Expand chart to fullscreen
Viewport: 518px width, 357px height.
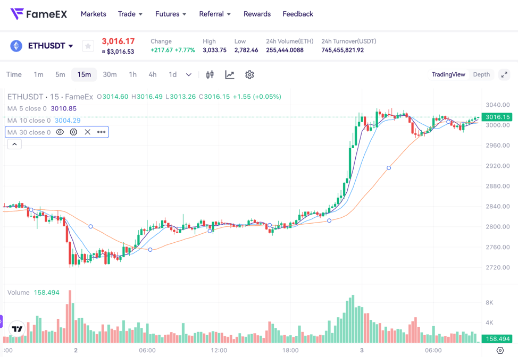tap(504, 75)
